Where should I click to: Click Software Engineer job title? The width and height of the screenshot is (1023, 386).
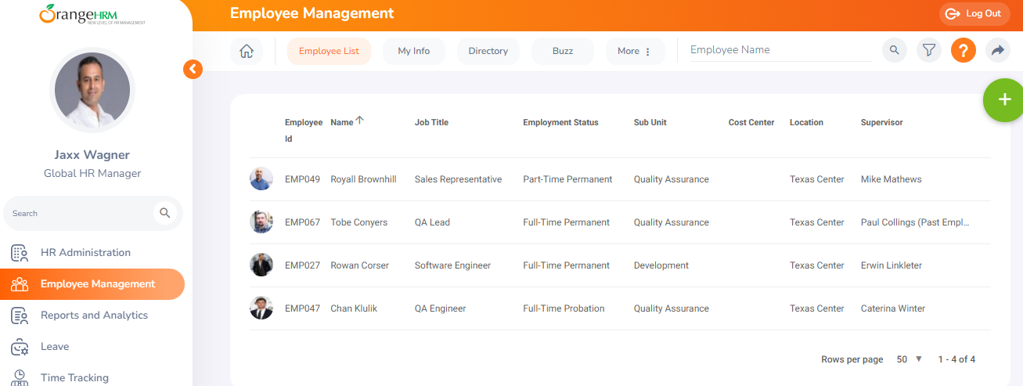[452, 265]
